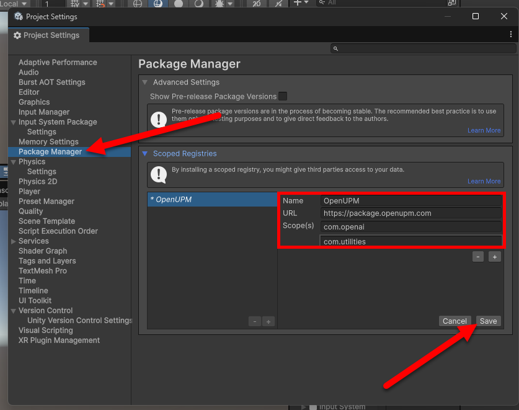
Task: Open the Local handle mode dropdown in the toolbar
Action: pos(15,4)
